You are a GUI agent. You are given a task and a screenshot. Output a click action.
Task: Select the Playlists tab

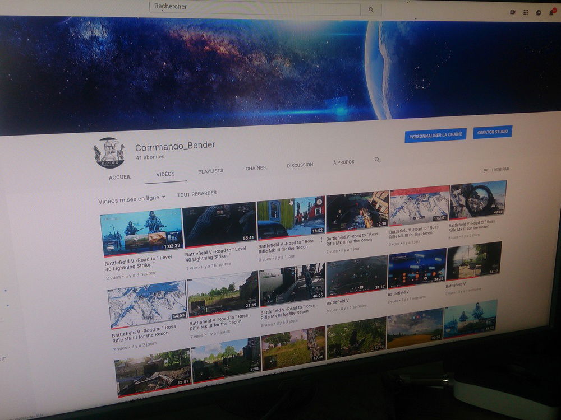210,171
